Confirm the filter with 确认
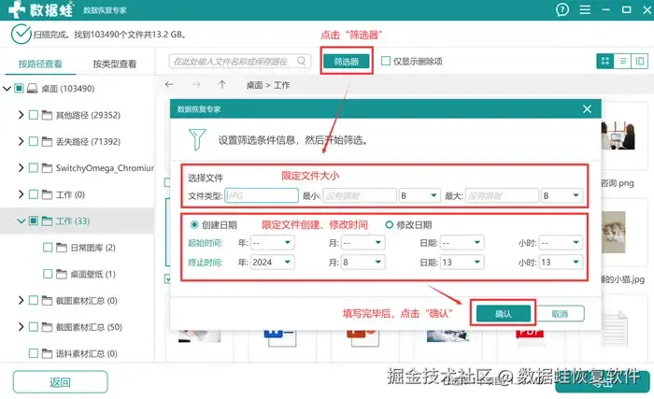 (503, 313)
